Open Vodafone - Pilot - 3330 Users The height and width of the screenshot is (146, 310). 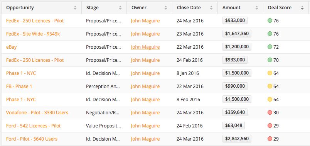[37, 113]
